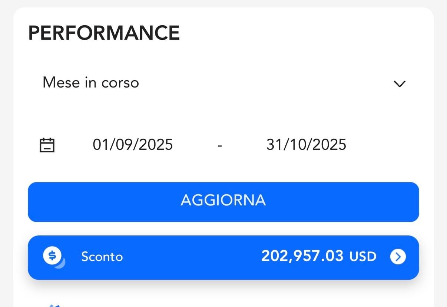Tap the dollar coin icon on Sconto
This screenshot has height=307, width=447.
[x=53, y=256]
